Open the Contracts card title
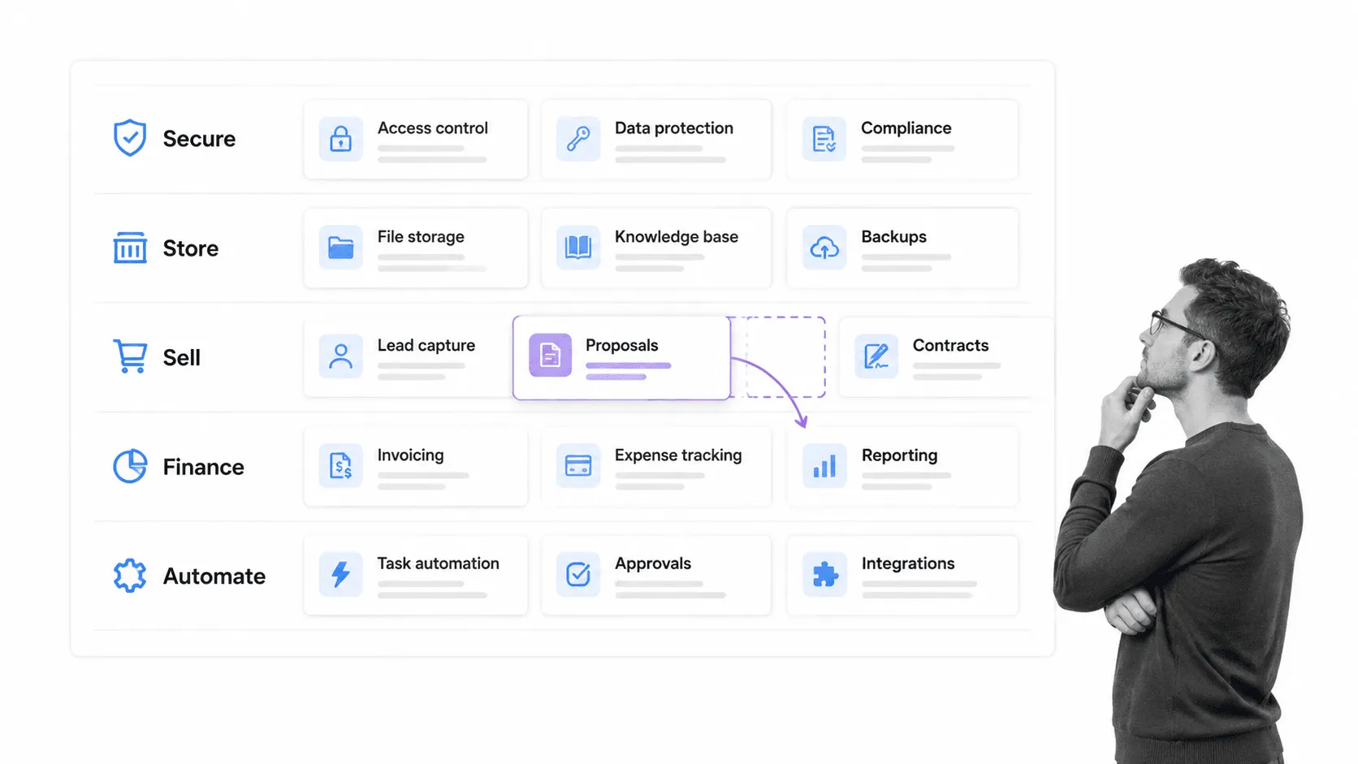Viewport: 1358px width, 764px height. [x=951, y=346]
